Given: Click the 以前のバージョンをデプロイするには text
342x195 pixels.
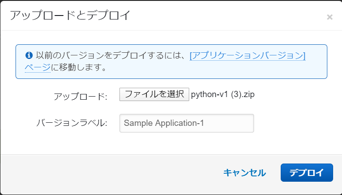Looking at the screenshot, I should coord(111,55).
